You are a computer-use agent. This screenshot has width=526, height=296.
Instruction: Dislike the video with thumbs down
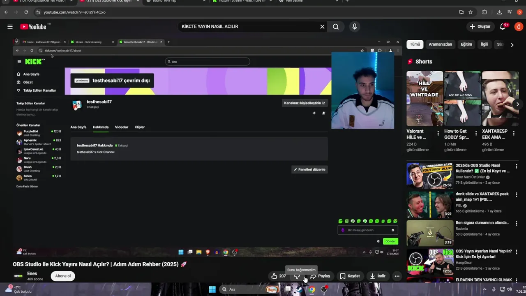click(297, 276)
